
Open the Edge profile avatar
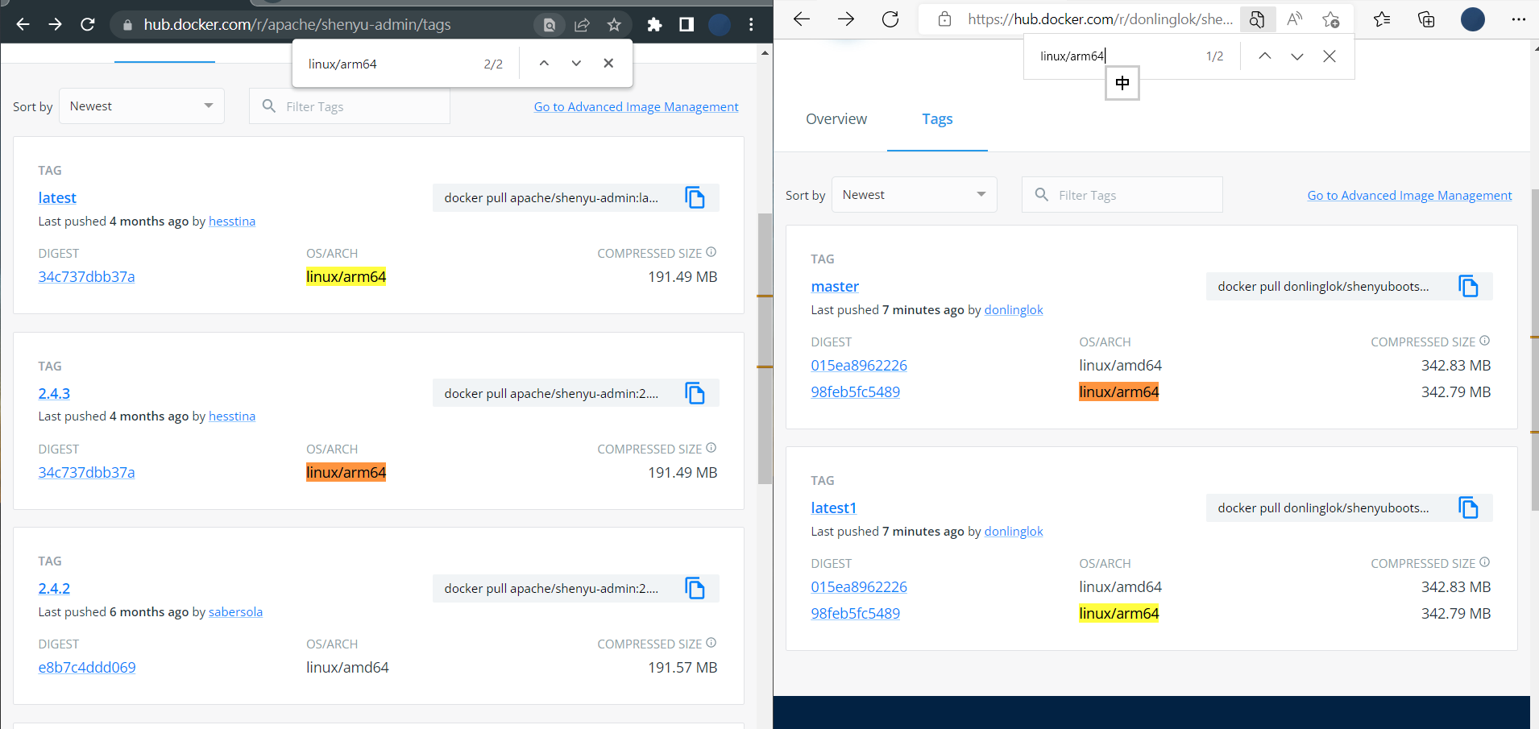[1473, 19]
